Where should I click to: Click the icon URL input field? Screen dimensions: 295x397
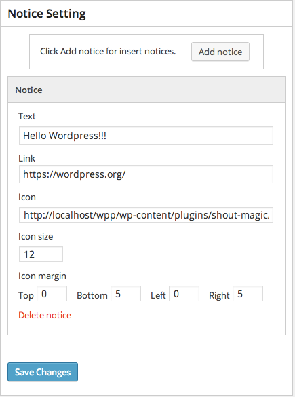(146, 215)
